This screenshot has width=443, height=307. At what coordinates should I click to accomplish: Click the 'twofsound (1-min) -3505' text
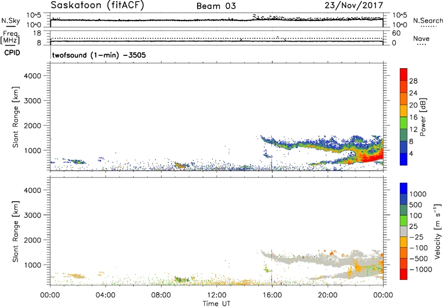tap(99, 55)
